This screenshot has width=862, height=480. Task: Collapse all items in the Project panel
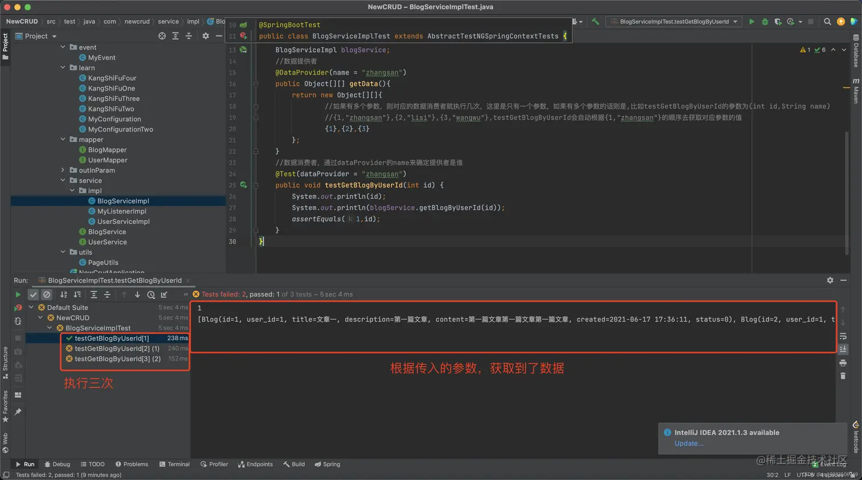tap(189, 36)
